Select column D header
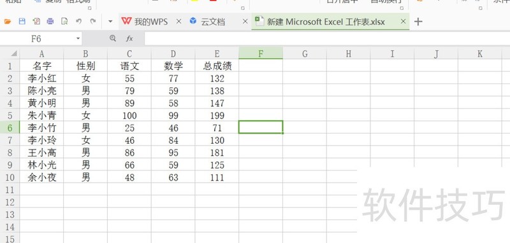This screenshot has width=510, height=243. (173, 53)
